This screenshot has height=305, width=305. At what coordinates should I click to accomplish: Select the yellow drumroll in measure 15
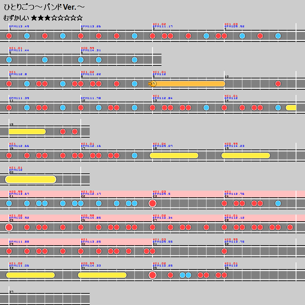coord(27,132)
